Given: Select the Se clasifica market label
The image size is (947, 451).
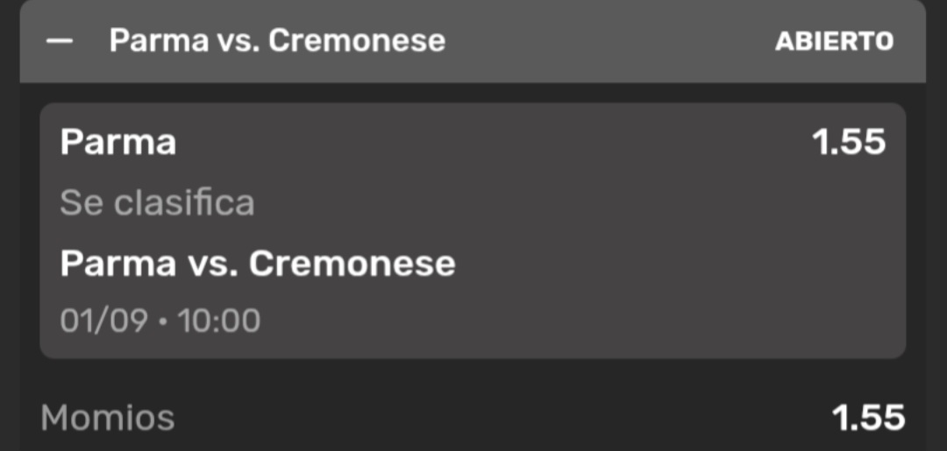Looking at the screenshot, I should pyautogui.click(x=157, y=203).
